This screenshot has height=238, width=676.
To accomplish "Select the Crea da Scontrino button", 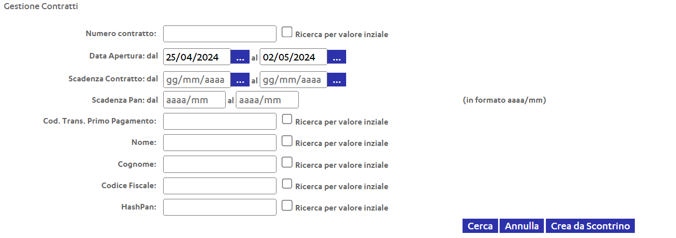I will [x=591, y=226].
